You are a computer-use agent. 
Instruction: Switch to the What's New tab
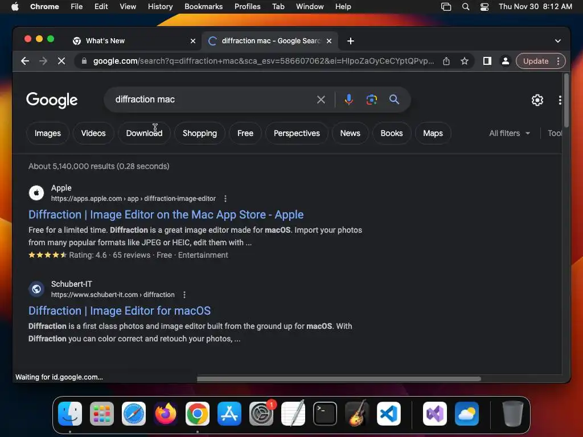pos(134,41)
